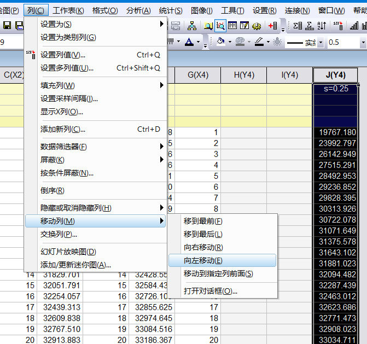The height and width of the screenshot is (344, 367).
Task: Click the Row Statistics sigma icon
Action: [310, 26]
